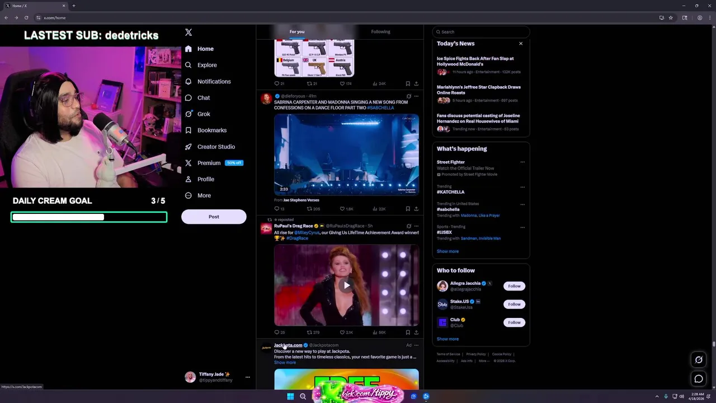Bookmark the guns image post
Viewport: 716px width, 403px height.
[x=407, y=84]
